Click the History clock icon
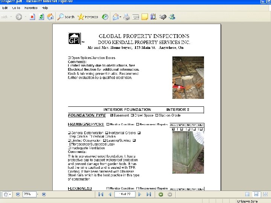This screenshot has width=271, height=203. pyautogui.click(x=105, y=17)
